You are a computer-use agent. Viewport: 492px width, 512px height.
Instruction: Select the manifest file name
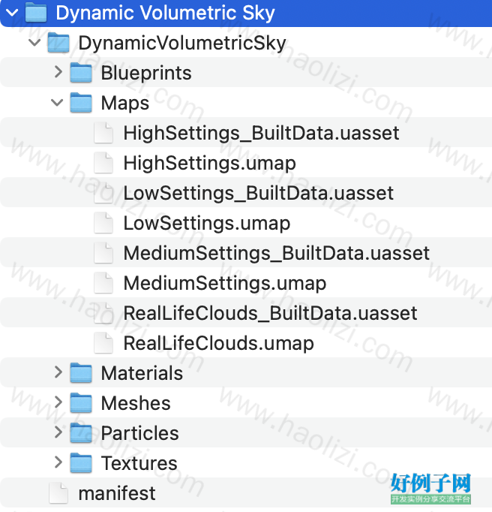point(117,493)
